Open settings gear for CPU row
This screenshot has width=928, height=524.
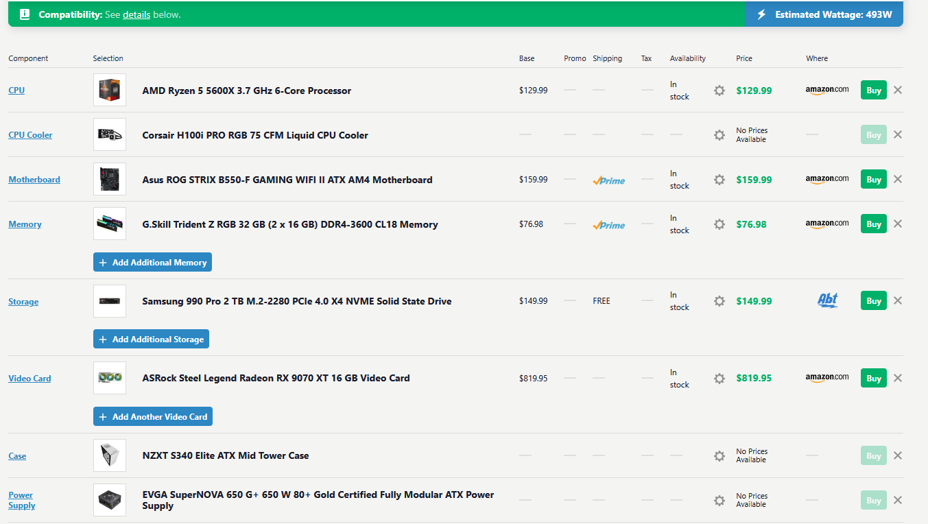pos(719,91)
